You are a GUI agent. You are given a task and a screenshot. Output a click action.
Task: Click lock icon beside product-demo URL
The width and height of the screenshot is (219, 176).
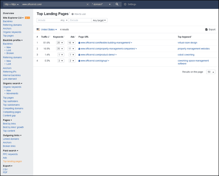pyautogui.click(x=79, y=55)
